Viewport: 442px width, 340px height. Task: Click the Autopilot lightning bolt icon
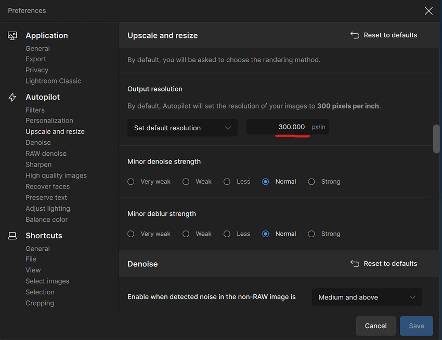tap(12, 97)
